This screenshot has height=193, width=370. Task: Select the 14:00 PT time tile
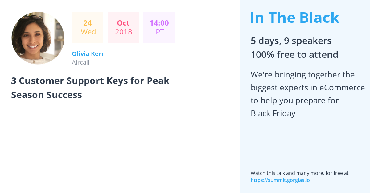(x=159, y=27)
